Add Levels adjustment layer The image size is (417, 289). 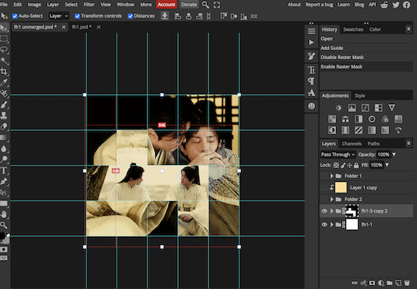[x=352, y=107]
